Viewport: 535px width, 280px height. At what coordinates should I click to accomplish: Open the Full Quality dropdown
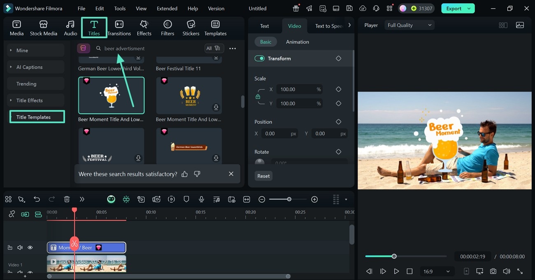(x=409, y=25)
